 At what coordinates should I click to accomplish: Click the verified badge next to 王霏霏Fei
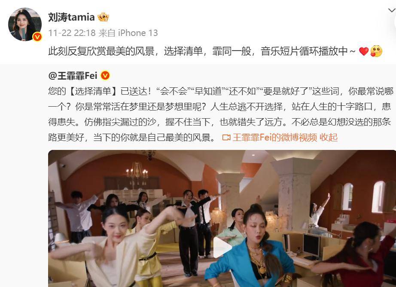click(x=105, y=75)
